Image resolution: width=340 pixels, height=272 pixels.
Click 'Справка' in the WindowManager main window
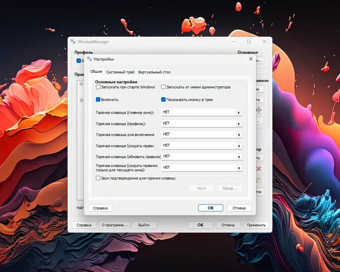(x=84, y=225)
